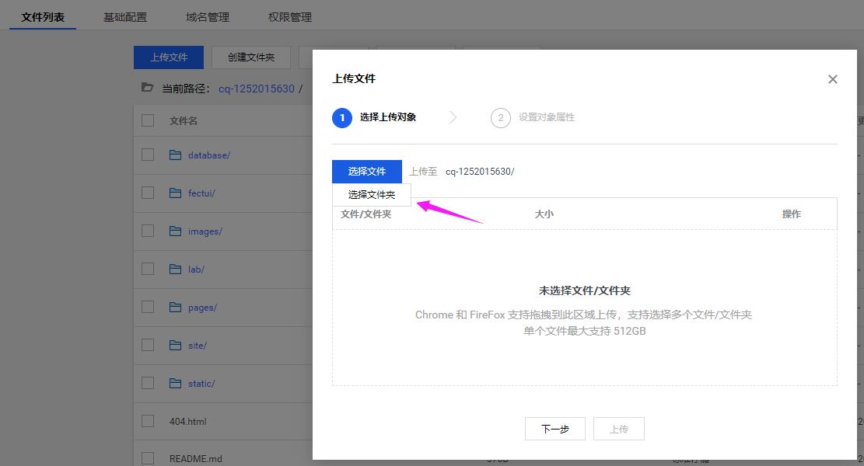Image resolution: width=864 pixels, height=466 pixels.
Task: Click the lab folder icon
Action: point(175,270)
